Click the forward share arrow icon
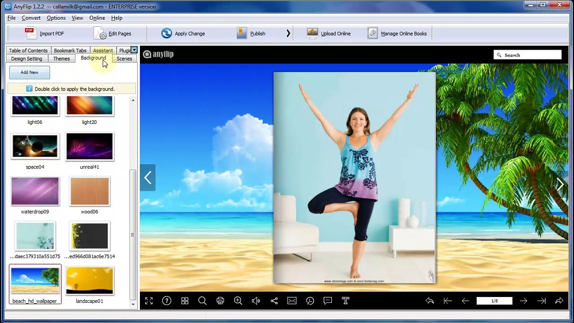 559,301
